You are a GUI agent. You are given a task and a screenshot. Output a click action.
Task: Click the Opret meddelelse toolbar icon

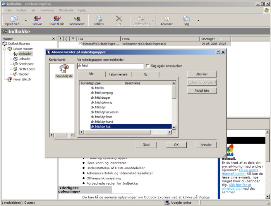click(x=14, y=19)
